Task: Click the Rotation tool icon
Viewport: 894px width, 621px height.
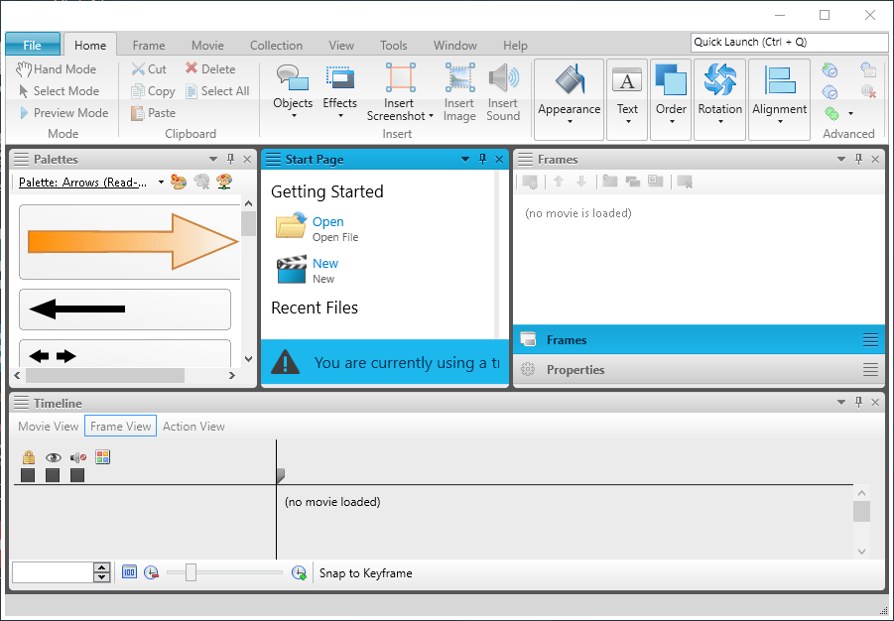Action: point(719,79)
